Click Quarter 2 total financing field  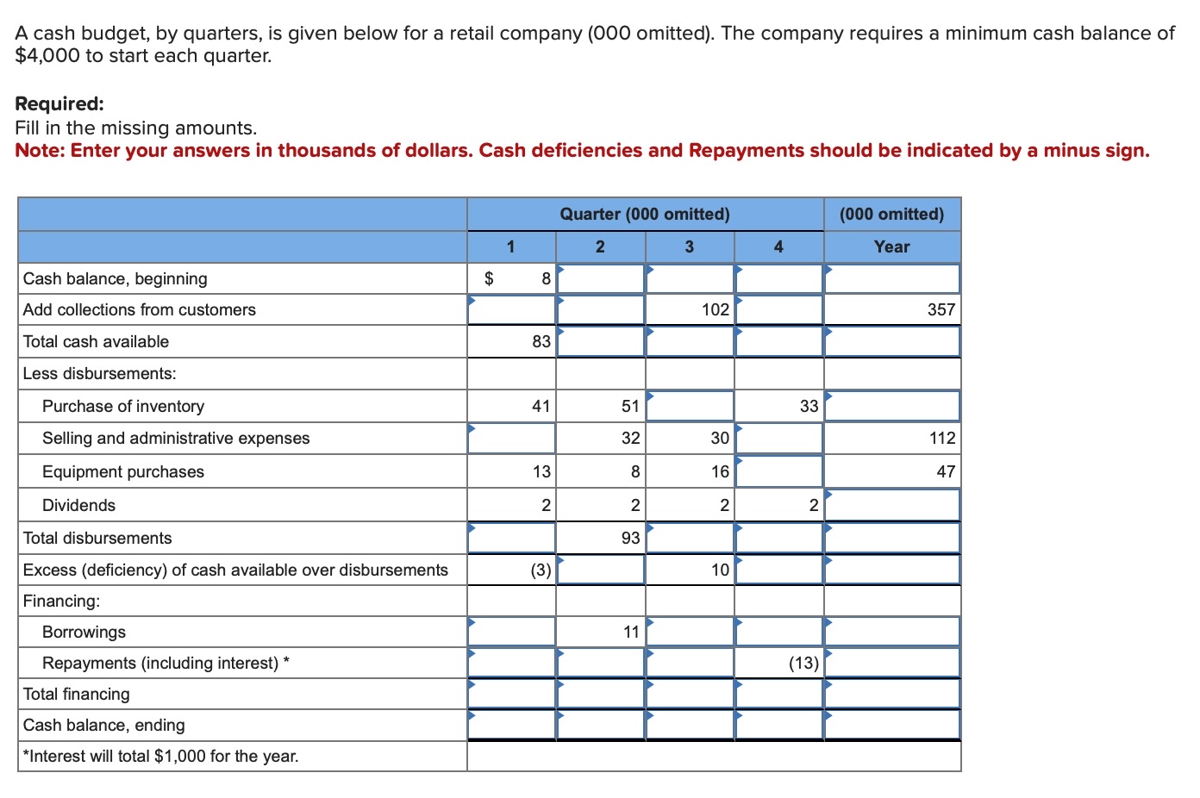[601, 694]
